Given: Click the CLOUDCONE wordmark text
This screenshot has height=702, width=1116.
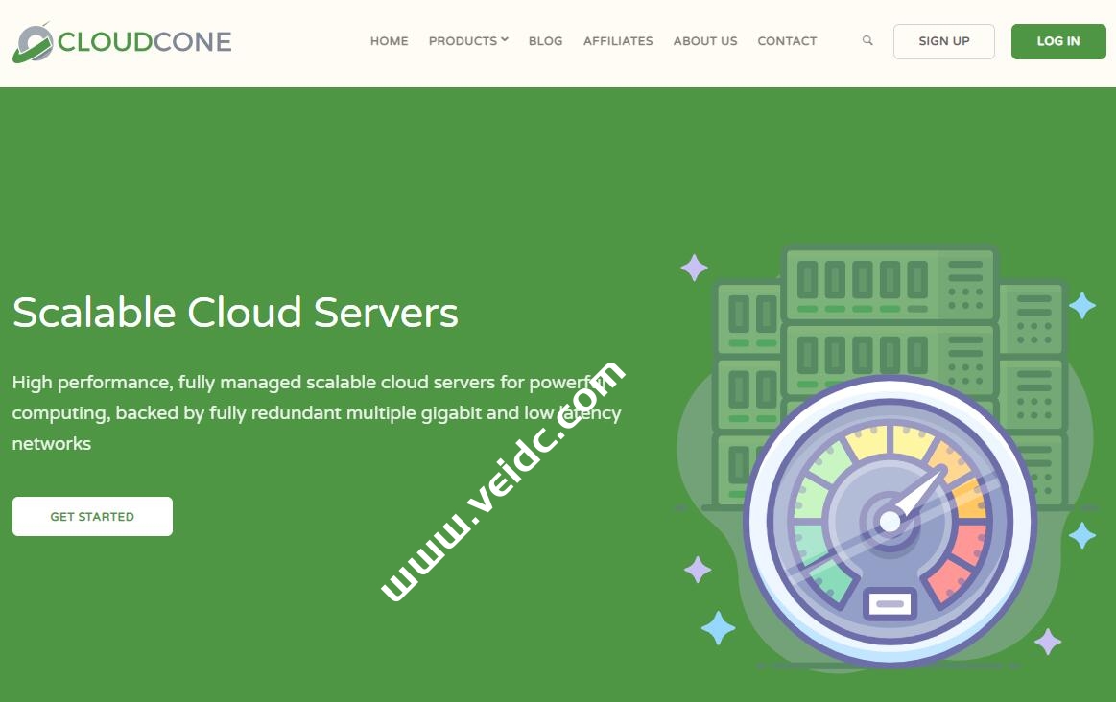Looking at the screenshot, I should (144, 40).
